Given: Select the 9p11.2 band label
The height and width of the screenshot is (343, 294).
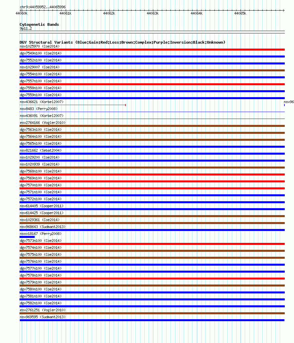Looking at the screenshot, I should [x=26, y=29].
